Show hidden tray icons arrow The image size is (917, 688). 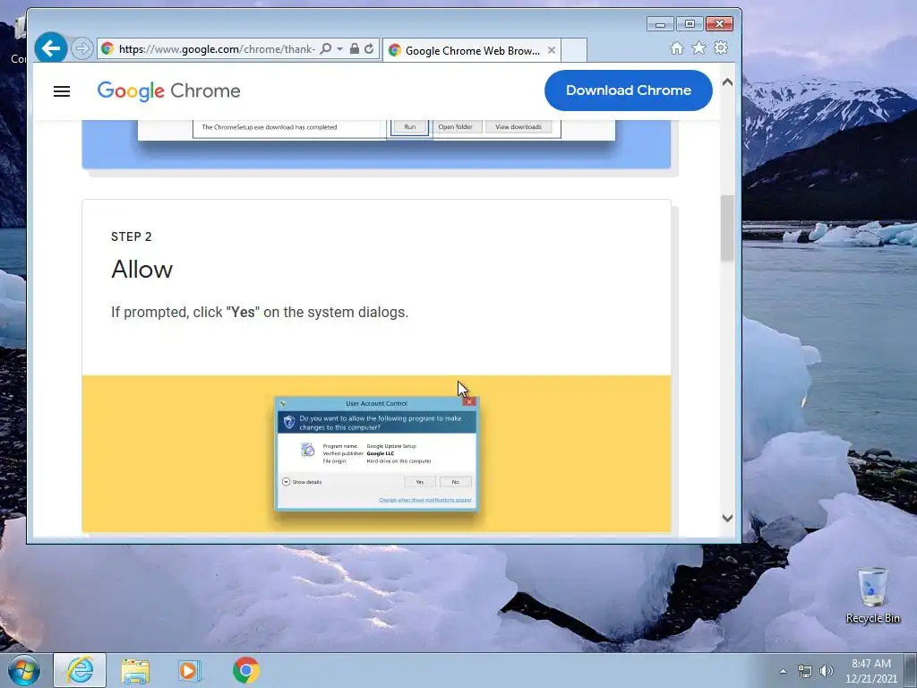click(783, 671)
